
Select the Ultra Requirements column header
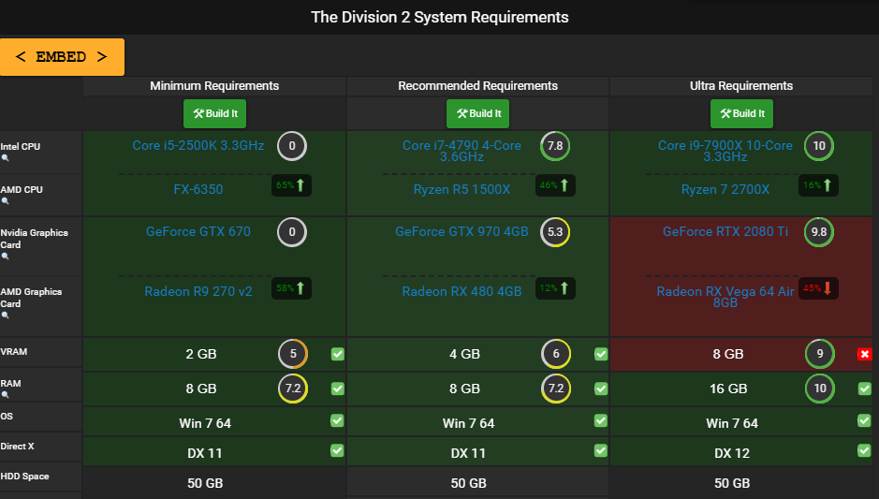(x=741, y=86)
